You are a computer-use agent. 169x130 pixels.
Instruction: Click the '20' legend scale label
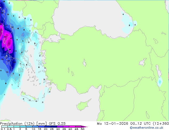point(46,129)
